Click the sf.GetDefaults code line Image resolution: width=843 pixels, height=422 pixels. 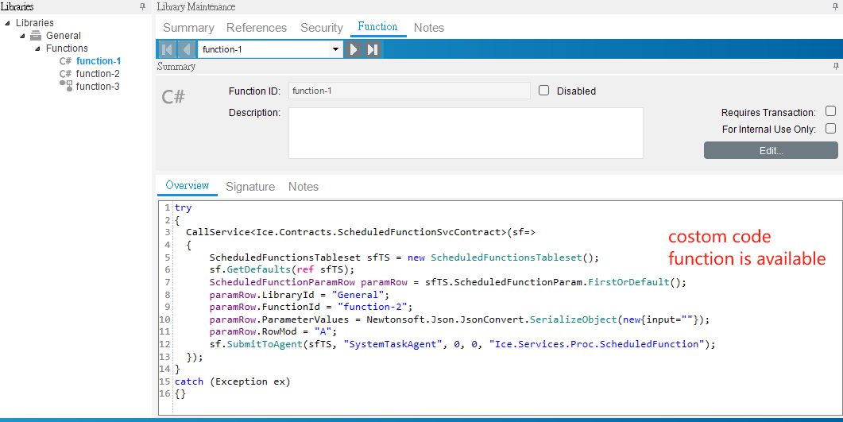[282, 270]
